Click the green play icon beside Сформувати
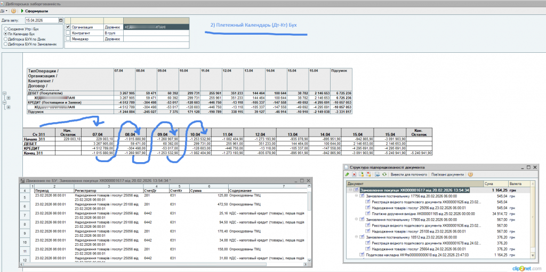The image size is (546, 272). coord(21,11)
